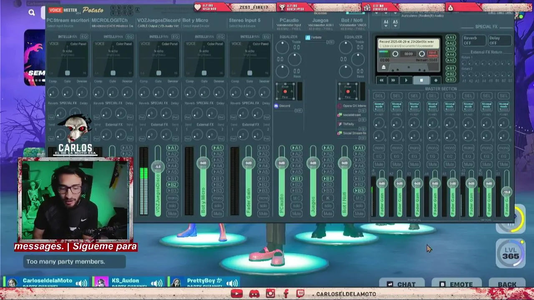Open EQ on the Stereo Input 5 strip
The image size is (534, 300).
266,37
